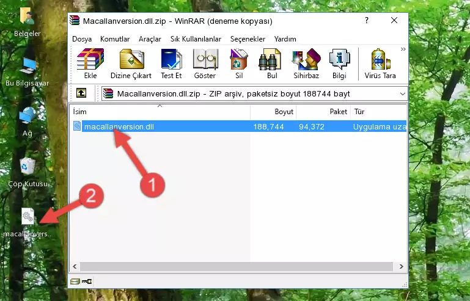Click the WinRAR title bar icon
Image resolution: width=470 pixels, height=301 pixels.
tap(75, 20)
